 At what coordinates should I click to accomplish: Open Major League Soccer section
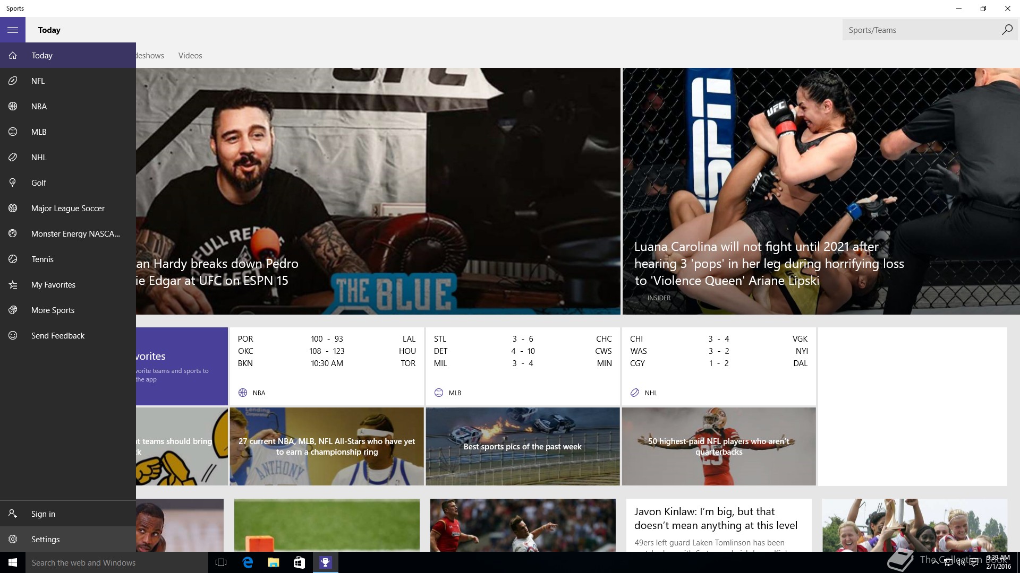tap(68, 208)
